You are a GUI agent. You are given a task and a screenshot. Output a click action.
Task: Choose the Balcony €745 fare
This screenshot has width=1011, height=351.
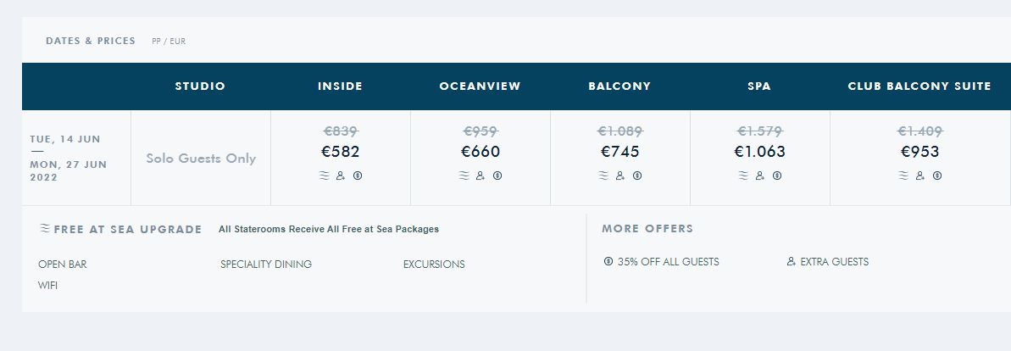620,152
